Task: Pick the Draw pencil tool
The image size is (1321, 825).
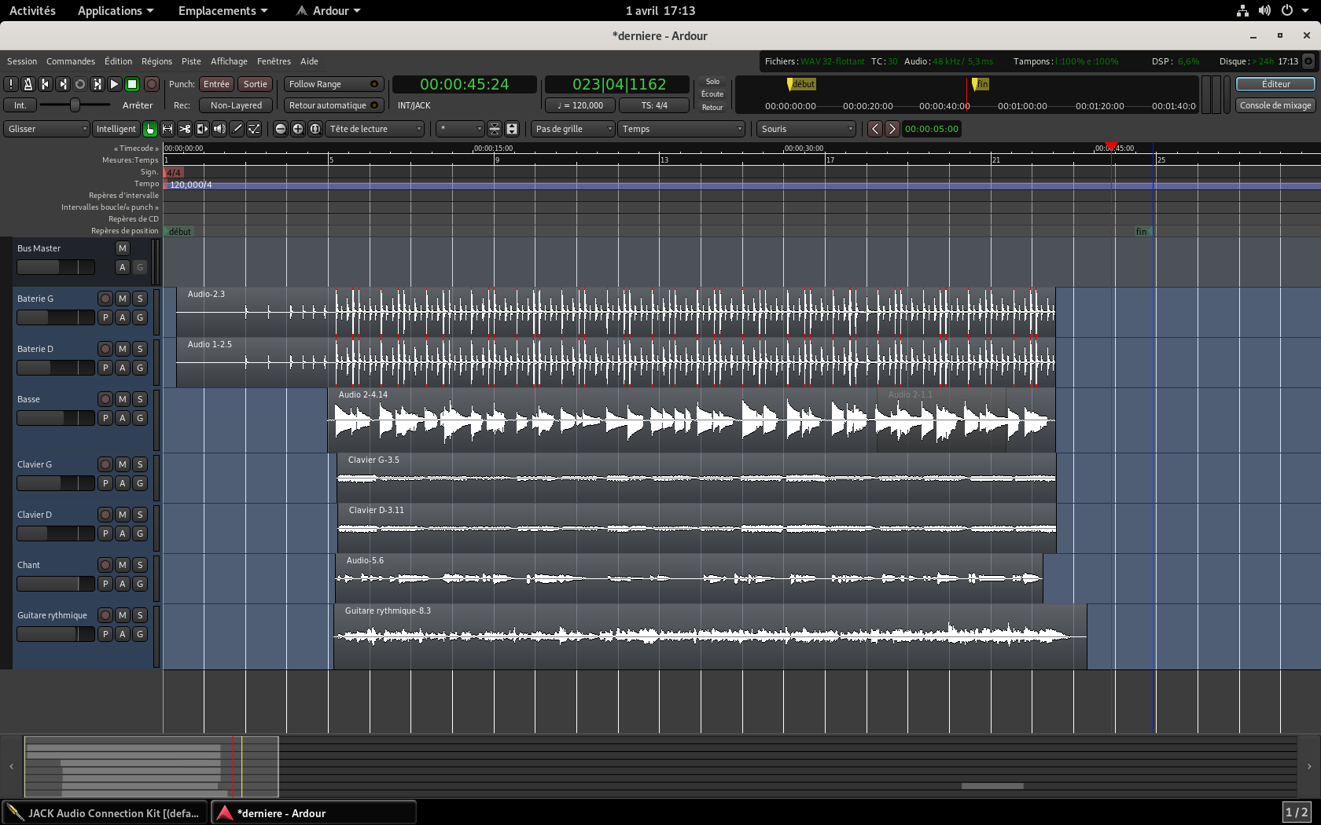Action: coord(237,129)
